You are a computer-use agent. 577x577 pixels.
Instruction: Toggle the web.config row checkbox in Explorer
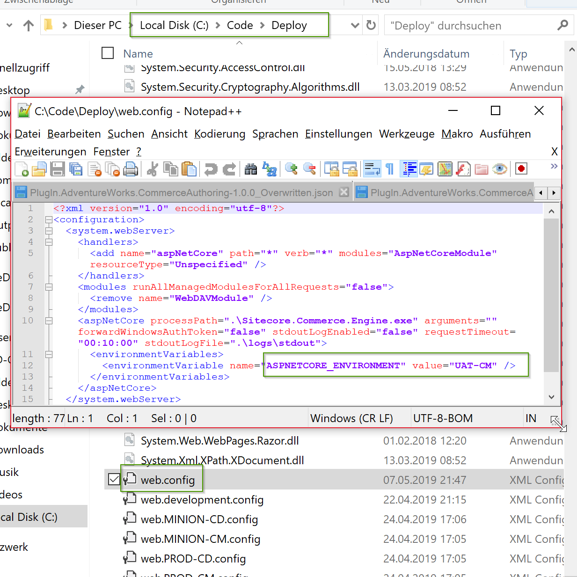[x=114, y=479]
